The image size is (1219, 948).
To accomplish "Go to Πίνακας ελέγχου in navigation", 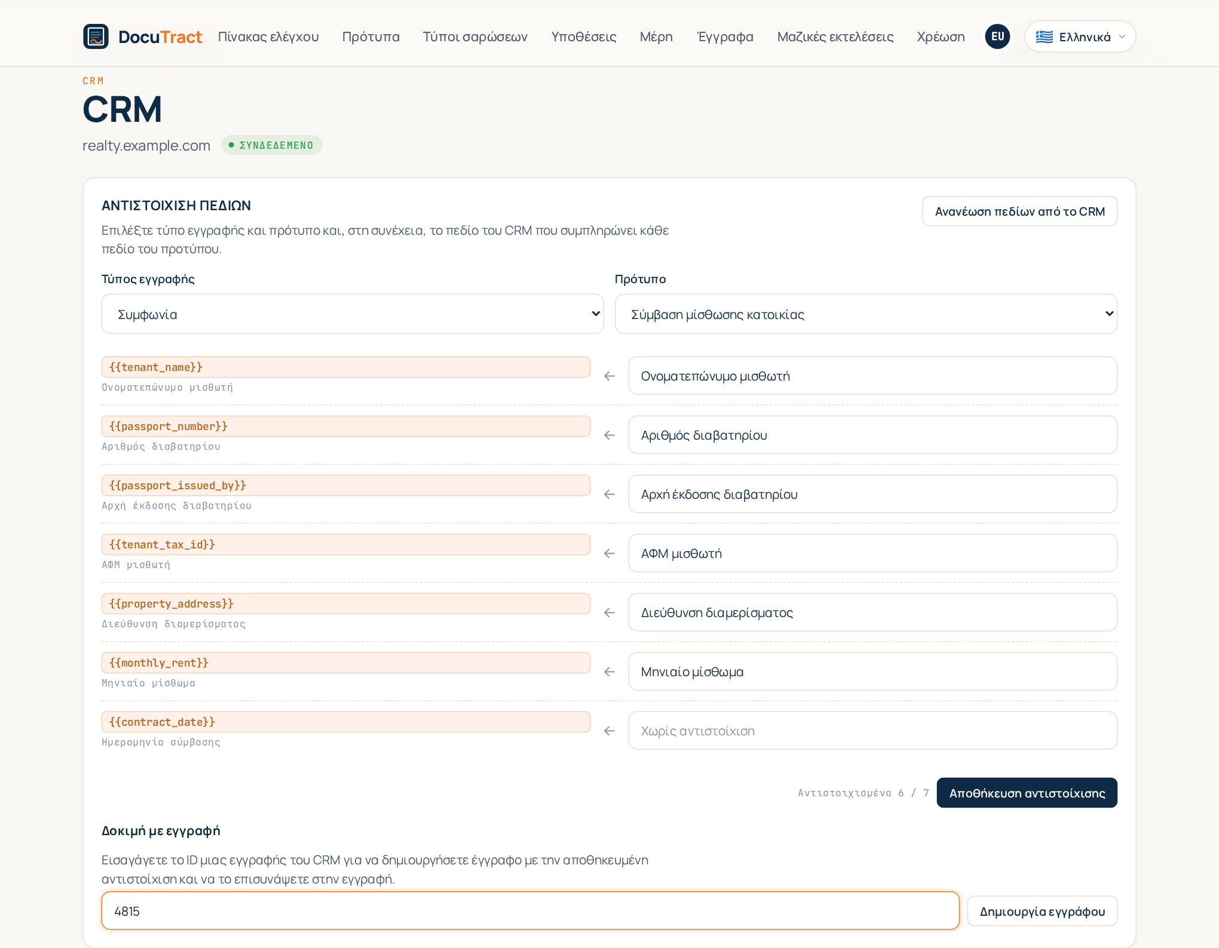I will [x=268, y=37].
